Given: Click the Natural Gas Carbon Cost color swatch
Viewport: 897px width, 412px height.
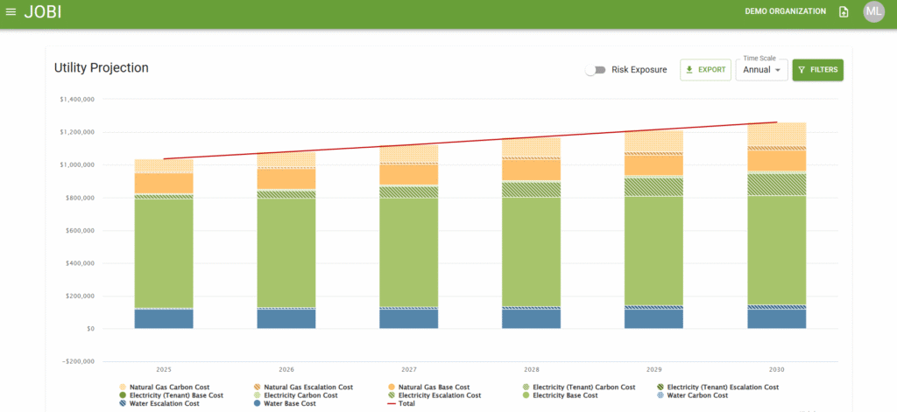Looking at the screenshot, I should [x=123, y=387].
